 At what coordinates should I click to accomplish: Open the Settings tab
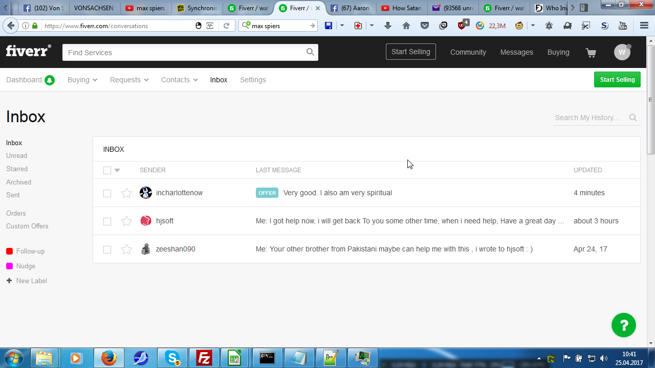(x=253, y=80)
